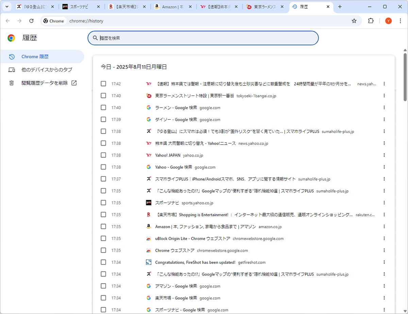Switch to the Amazon tab
The width and height of the screenshot is (408, 314).
[x=173, y=7]
